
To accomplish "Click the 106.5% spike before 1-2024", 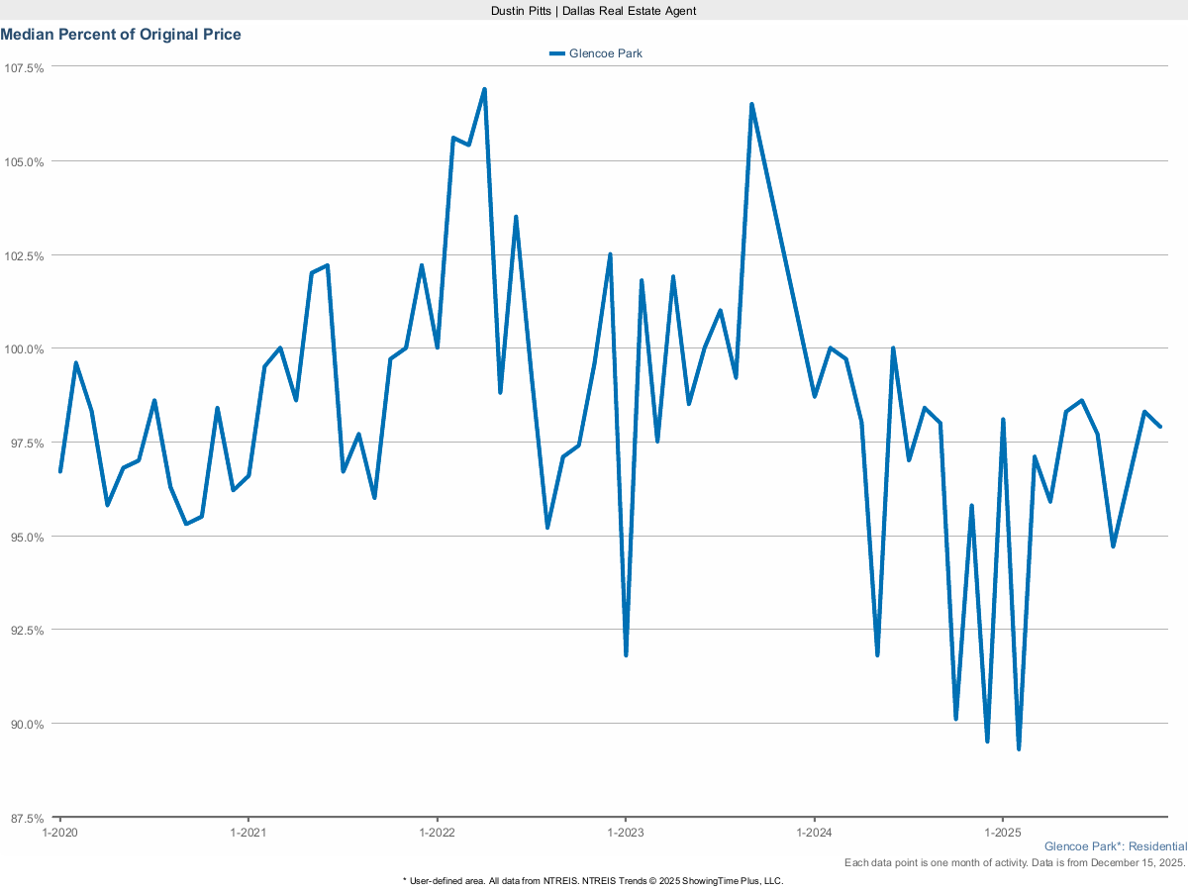I will [x=752, y=102].
